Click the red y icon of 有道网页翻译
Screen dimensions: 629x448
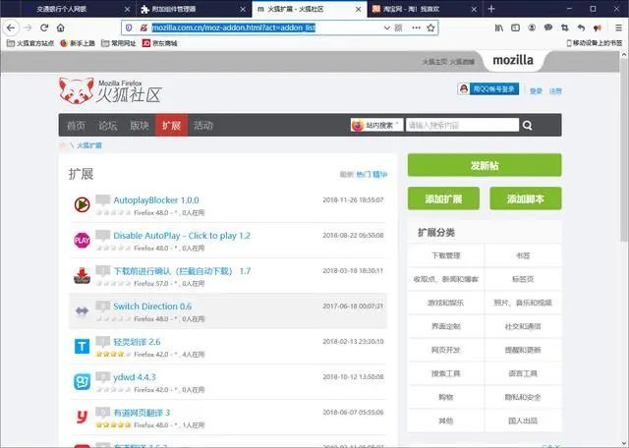click(x=82, y=417)
